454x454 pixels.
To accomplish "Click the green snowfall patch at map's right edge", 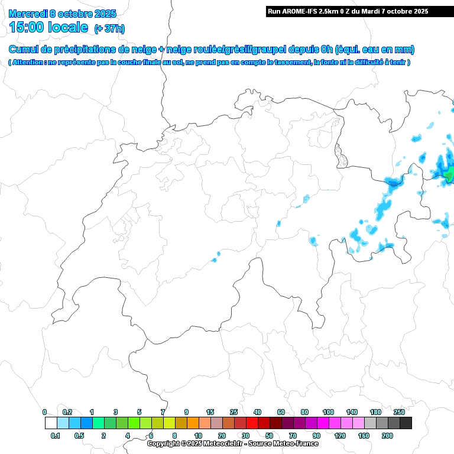I will (449, 174).
